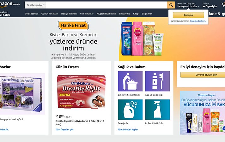225x142 pixels.
Task: Open Günün Fırsatları in the navigation bar
Action: coord(50,14)
